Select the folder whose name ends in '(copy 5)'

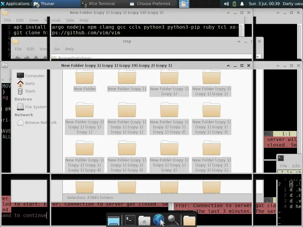pos(127,157)
